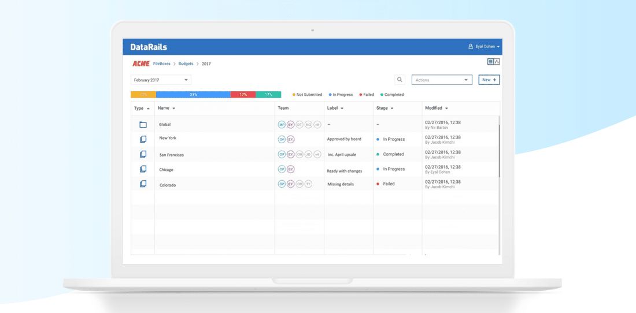Click JD avatar in San Francisco row
This screenshot has width=636, height=313.
click(308, 154)
